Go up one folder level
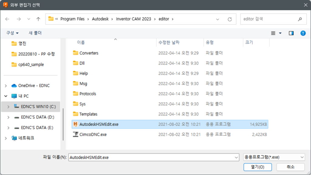311x175 pixels. tap(38, 19)
